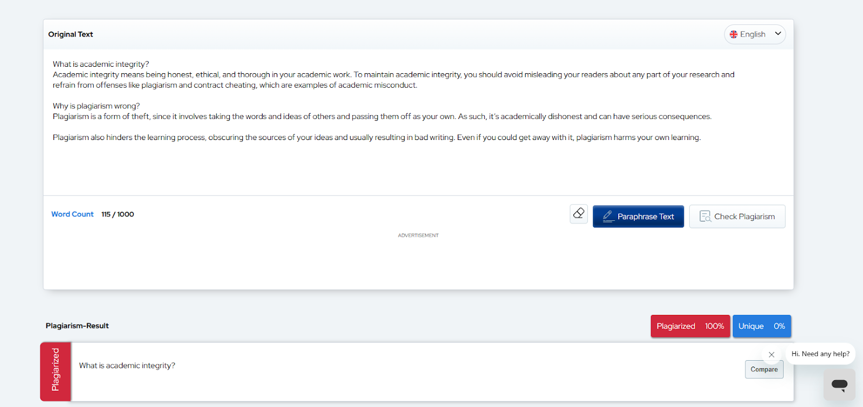Open the chat support widget icon
The width and height of the screenshot is (863, 407).
click(x=839, y=384)
